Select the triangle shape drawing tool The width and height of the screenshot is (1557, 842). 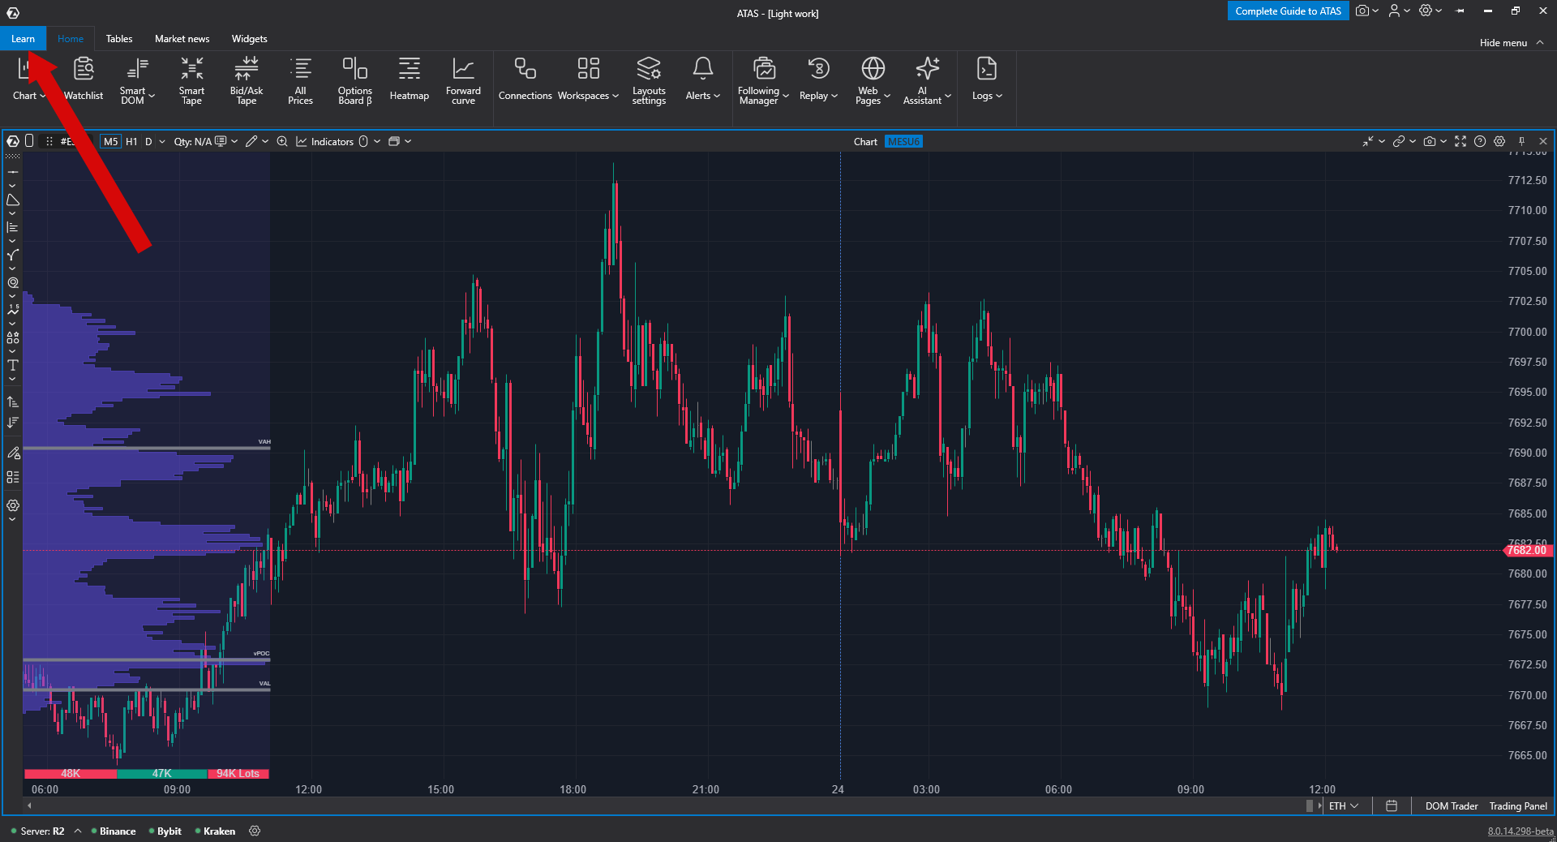13,200
